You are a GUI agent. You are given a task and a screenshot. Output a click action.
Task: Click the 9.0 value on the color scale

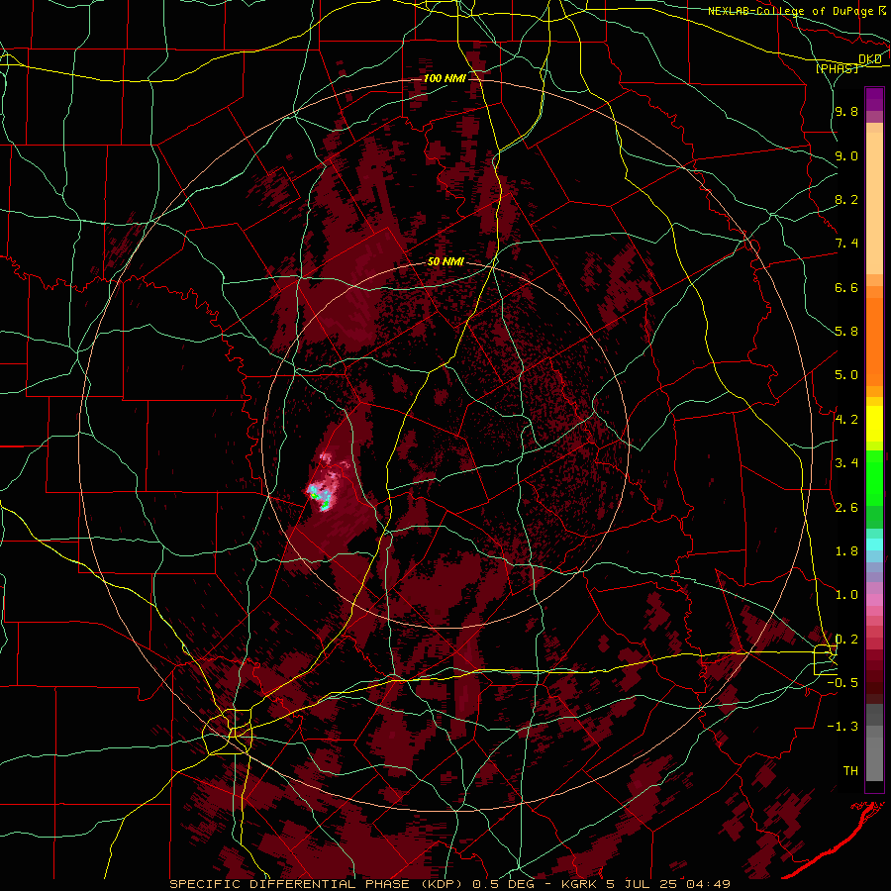846,155
